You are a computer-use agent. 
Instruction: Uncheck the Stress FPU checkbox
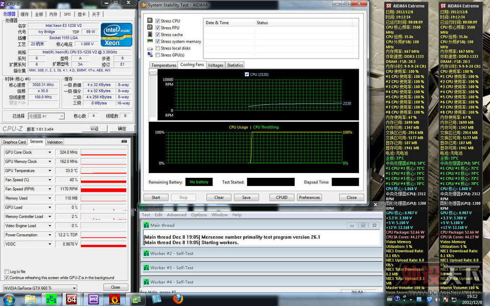[157, 28]
